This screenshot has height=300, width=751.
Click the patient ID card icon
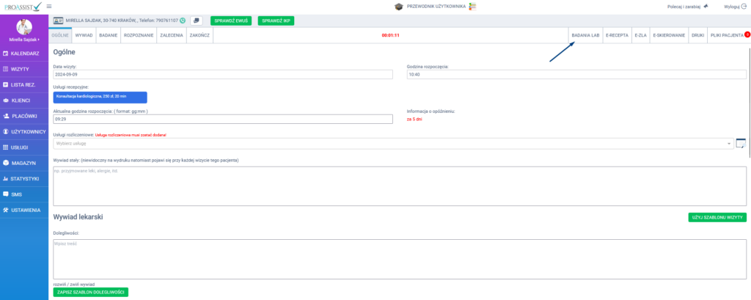[x=58, y=21]
